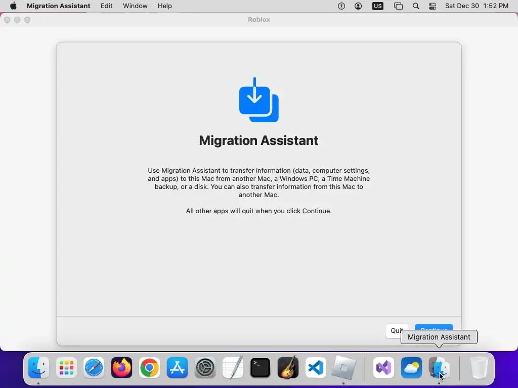Click the Migration Assistant Dock icon
The height and width of the screenshot is (388, 518).
439,368
